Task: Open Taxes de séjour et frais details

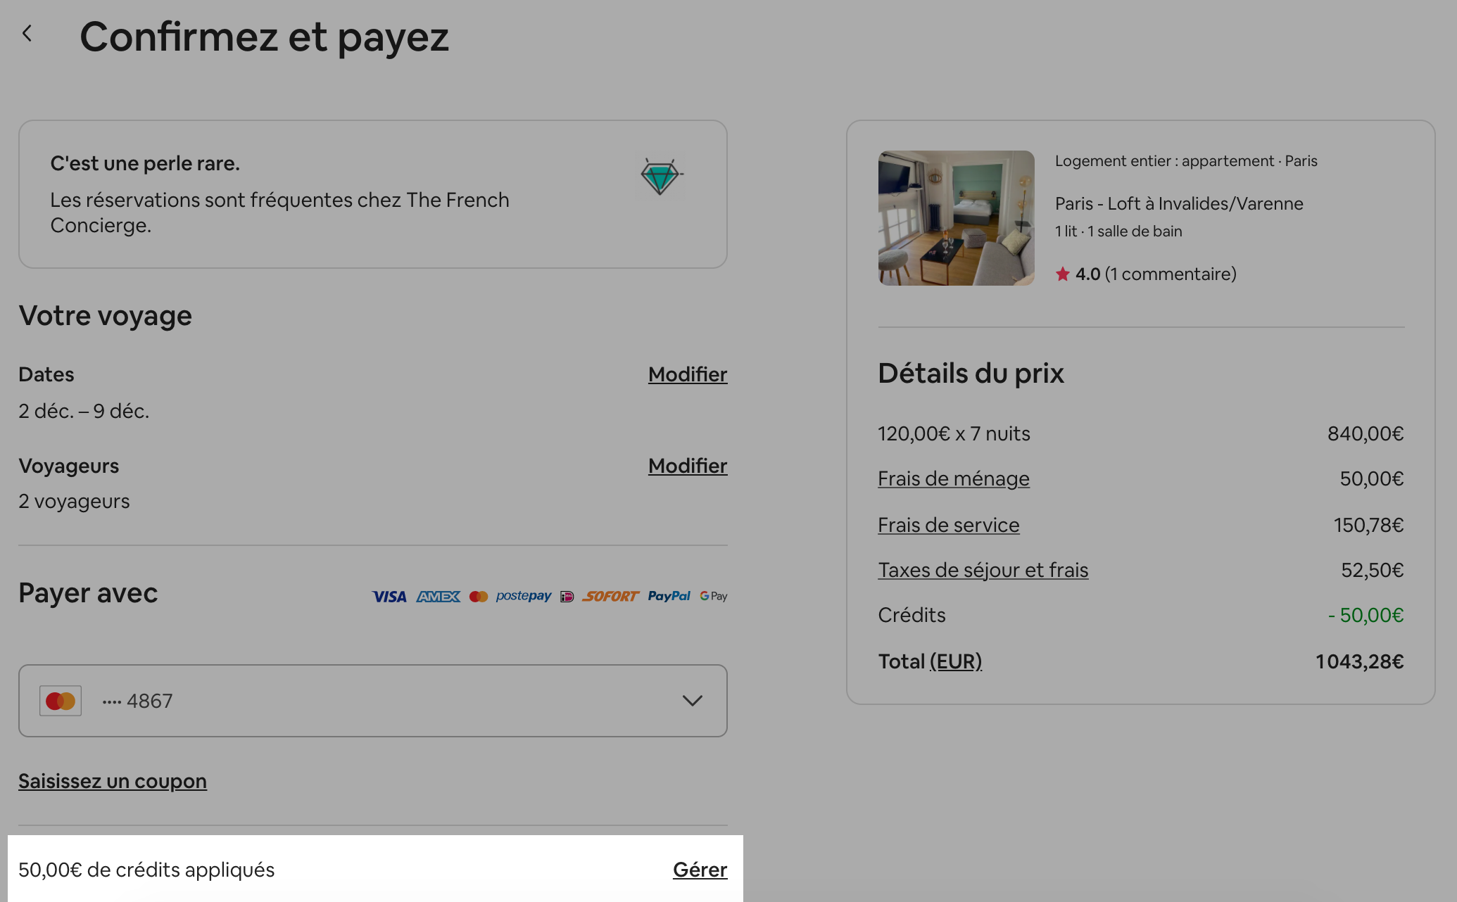Action: tap(983, 570)
